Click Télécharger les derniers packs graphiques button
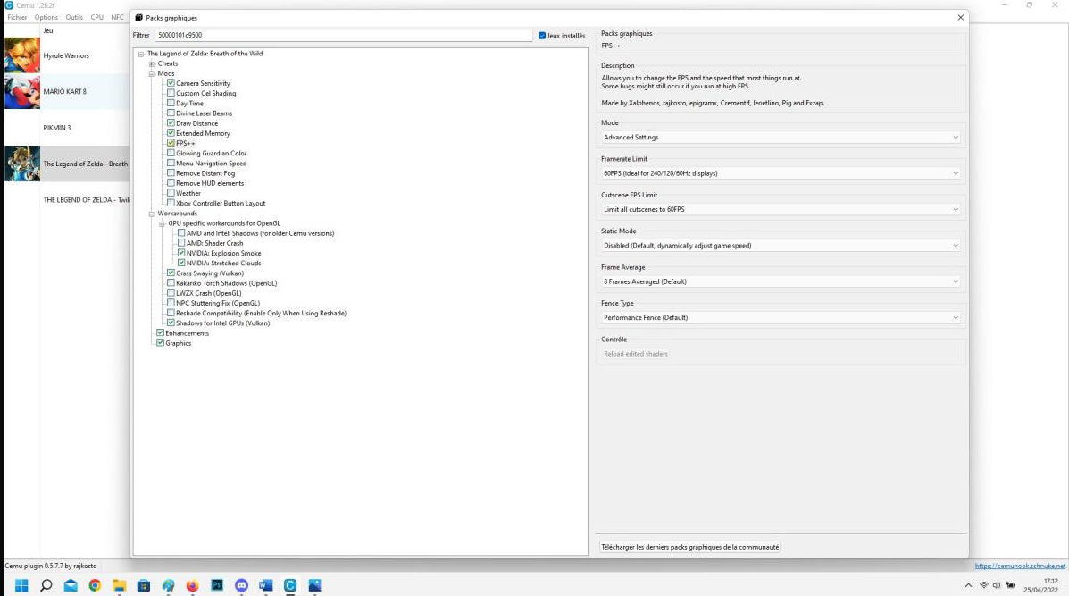Screen dimensions: 1069x596 pos(689,547)
